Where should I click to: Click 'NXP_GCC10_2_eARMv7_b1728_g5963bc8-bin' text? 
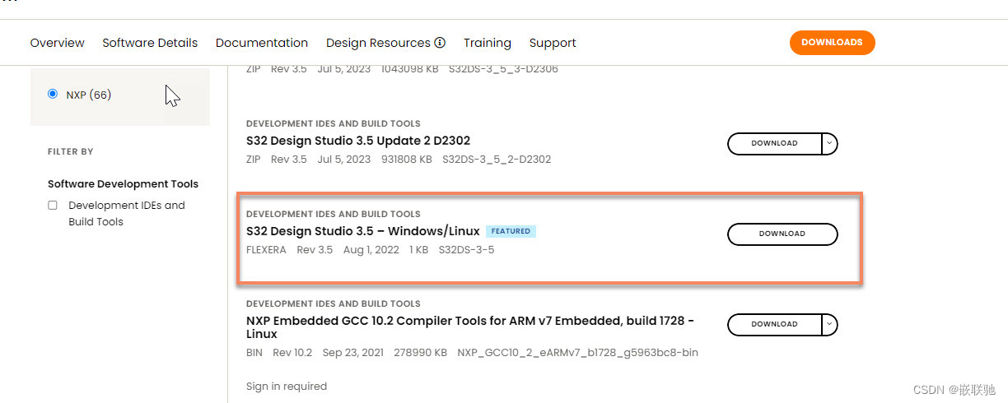point(577,353)
